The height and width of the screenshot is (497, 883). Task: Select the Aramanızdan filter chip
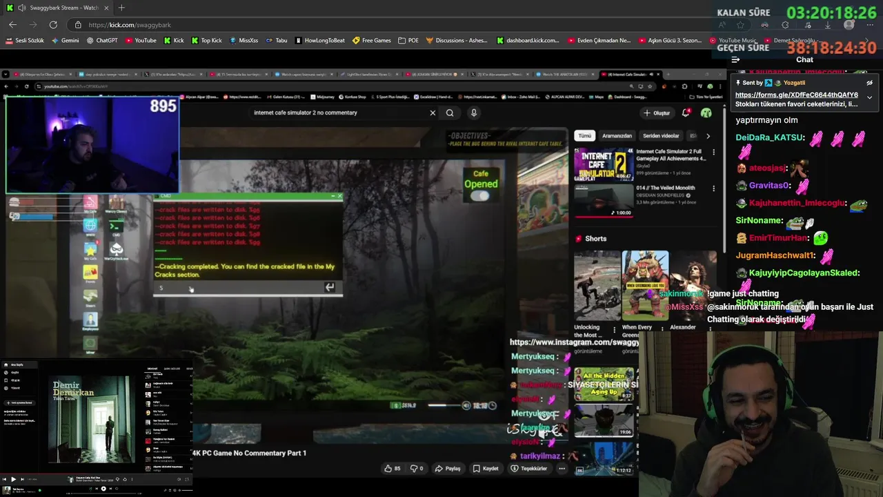click(x=617, y=136)
